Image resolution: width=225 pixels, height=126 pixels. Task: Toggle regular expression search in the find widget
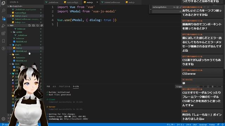coord(180,7)
